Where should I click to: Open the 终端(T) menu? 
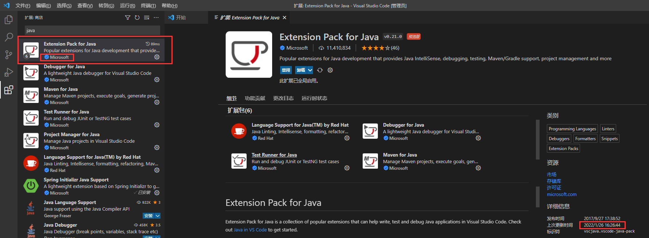coord(148,5)
